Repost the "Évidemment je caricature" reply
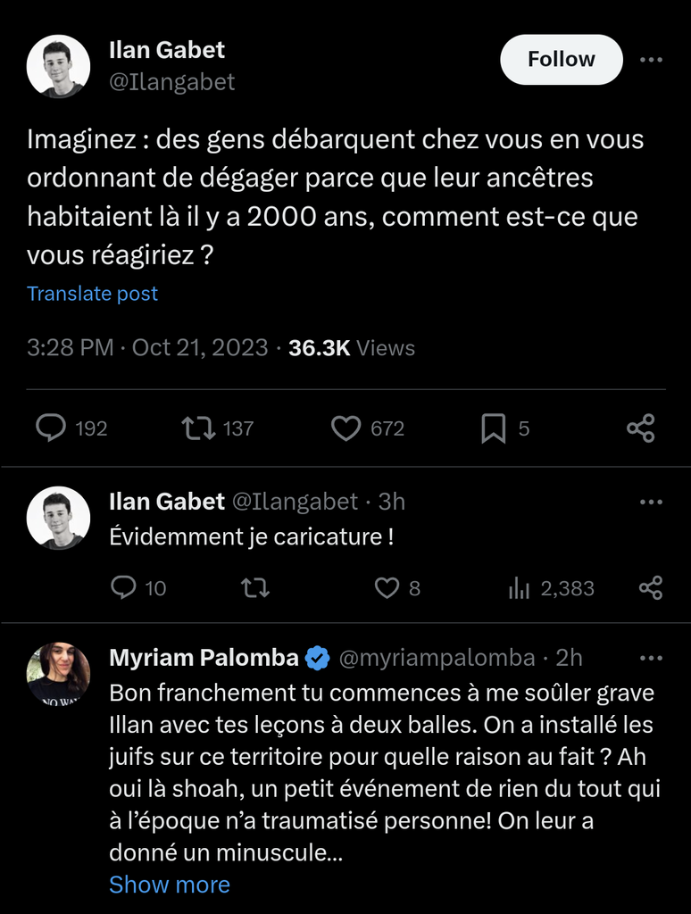This screenshot has height=914, width=691. (x=255, y=588)
